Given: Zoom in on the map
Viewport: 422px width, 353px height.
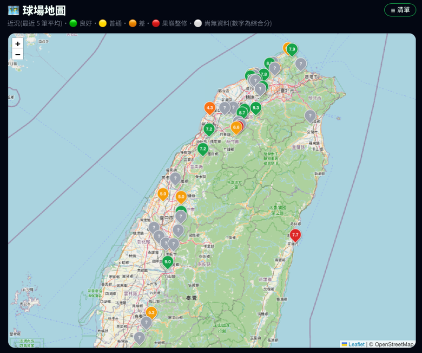Looking at the screenshot, I should [x=18, y=44].
